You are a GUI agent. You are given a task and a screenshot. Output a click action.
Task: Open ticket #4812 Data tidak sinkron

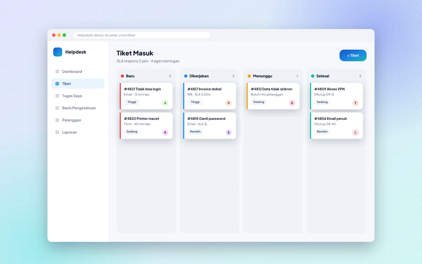[x=273, y=96]
